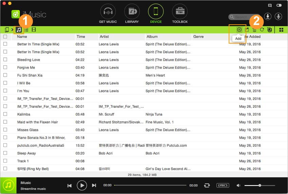Open the feedback message icon

tap(270, 5)
